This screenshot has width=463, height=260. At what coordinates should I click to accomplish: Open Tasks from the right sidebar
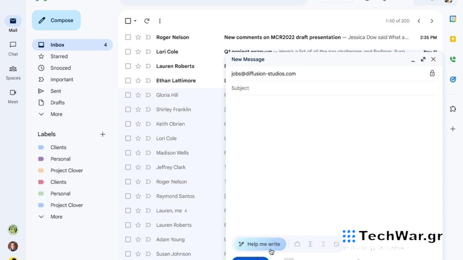[x=453, y=79]
